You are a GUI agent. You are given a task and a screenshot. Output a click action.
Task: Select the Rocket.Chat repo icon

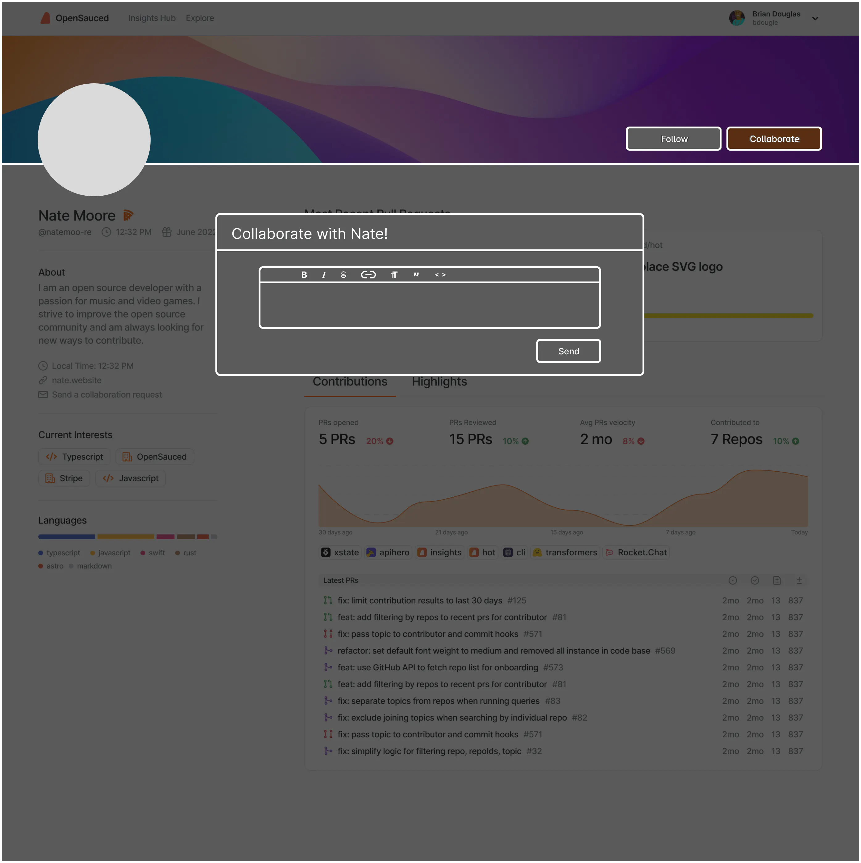pyautogui.click(x=610, y=552)
